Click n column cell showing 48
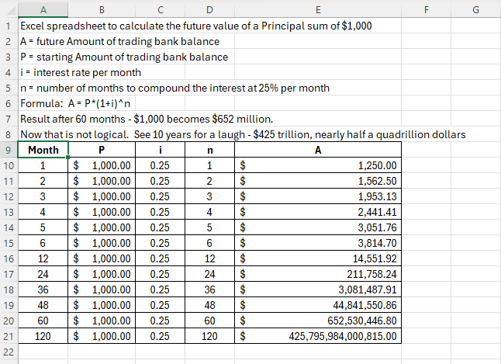The image size is (501, 364). (x=209, y=305)
